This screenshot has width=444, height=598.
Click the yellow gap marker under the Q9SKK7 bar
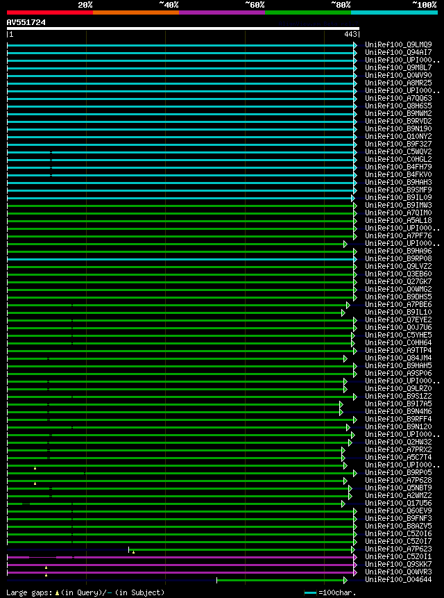pyautogui.click(x=46, y=567)
